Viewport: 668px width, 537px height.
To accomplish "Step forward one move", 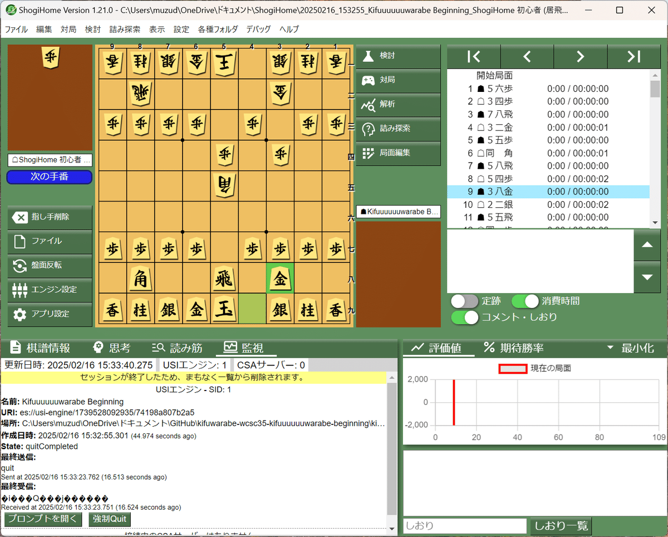I will pos(581,56).
